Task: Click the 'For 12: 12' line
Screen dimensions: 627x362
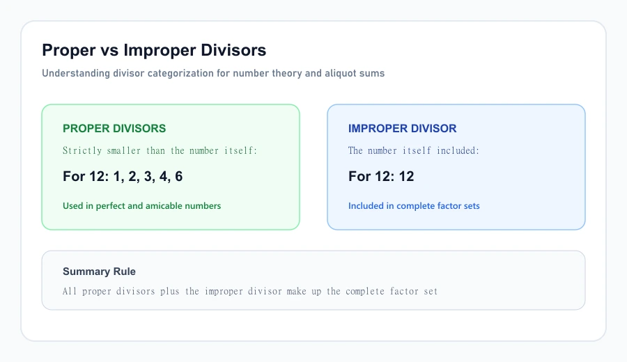Action: point(381,176)
